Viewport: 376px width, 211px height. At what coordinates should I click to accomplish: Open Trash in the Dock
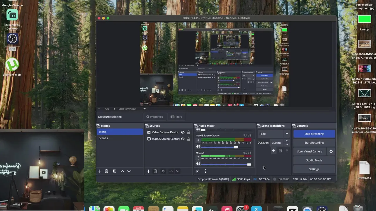[358, 208]
